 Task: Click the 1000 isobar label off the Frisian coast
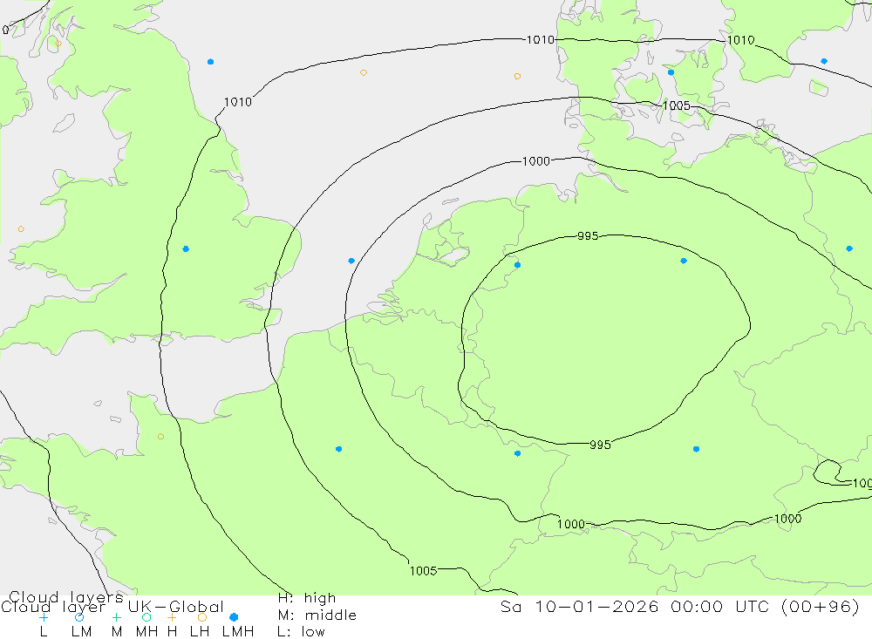(536, 161)
